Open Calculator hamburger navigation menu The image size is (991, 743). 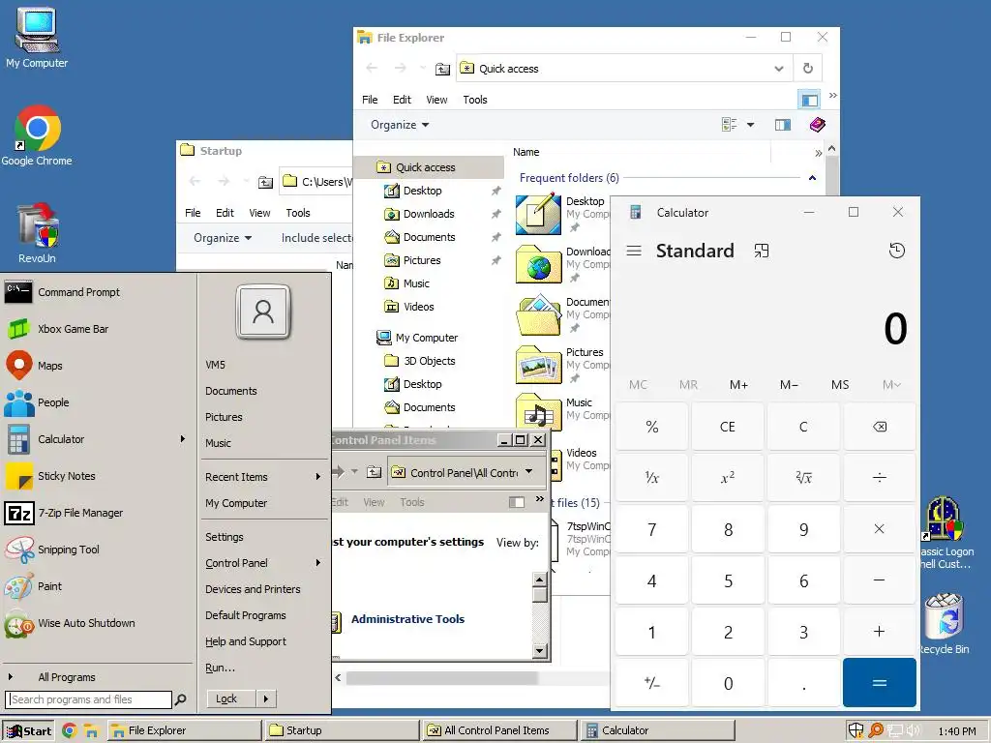(634, 251)
